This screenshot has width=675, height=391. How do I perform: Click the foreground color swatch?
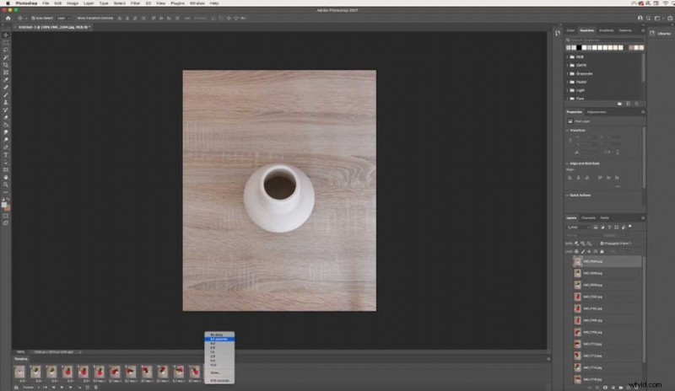pyautogui.click(x=4, y=205)
